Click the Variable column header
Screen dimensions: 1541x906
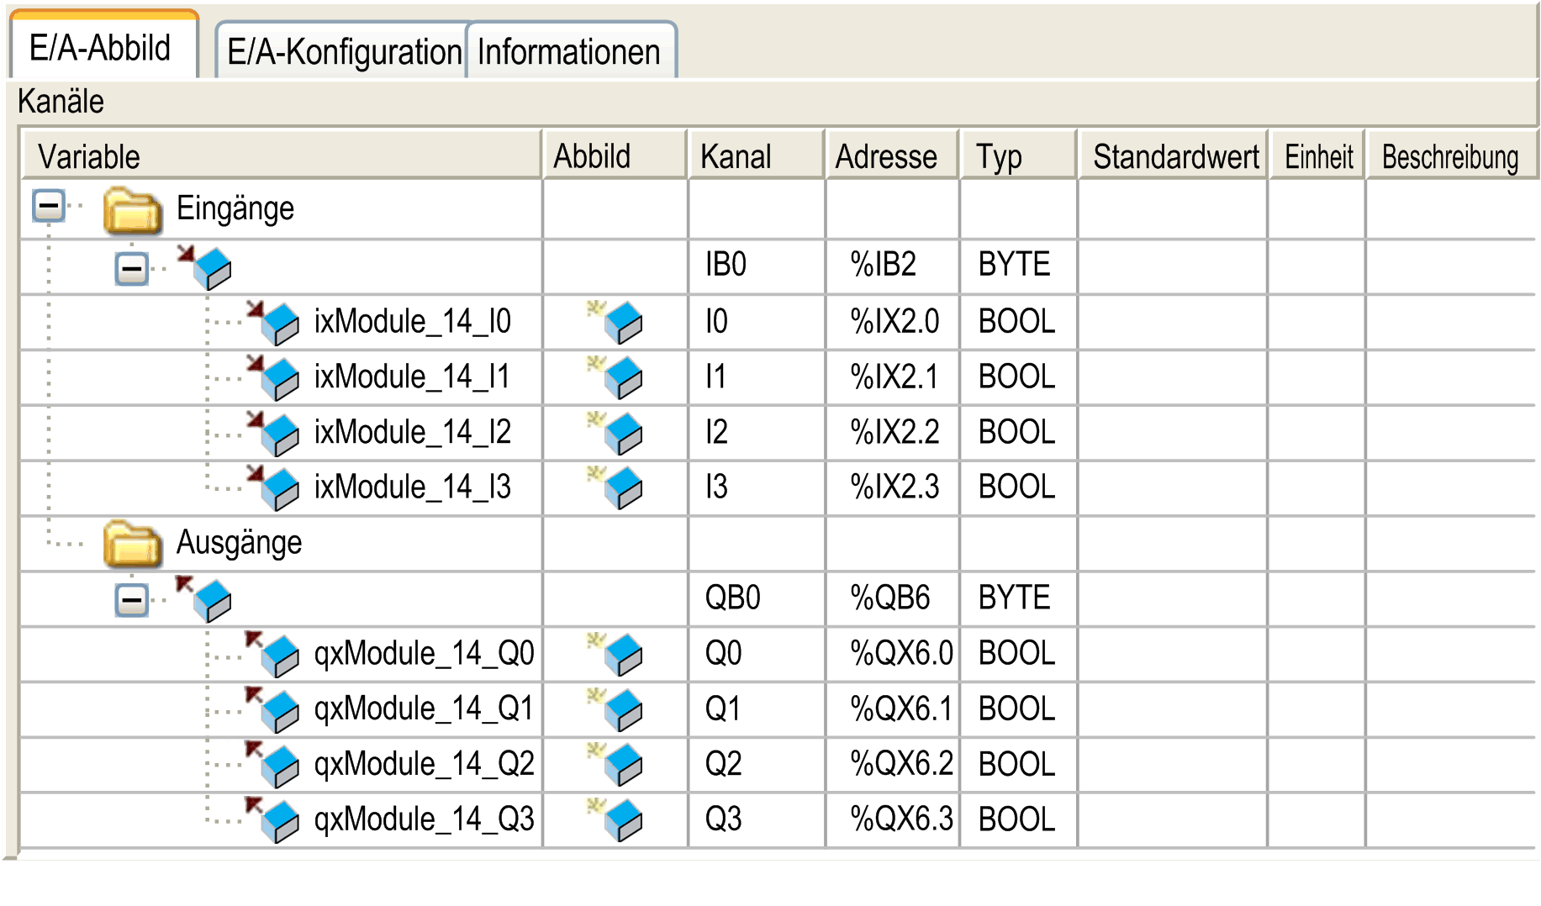pos(280,156)
